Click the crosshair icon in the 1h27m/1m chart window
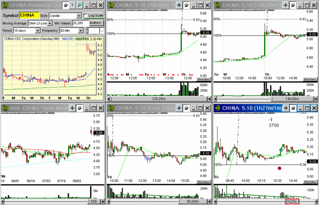Screen dimensions: 319x205 click(286, 108)
